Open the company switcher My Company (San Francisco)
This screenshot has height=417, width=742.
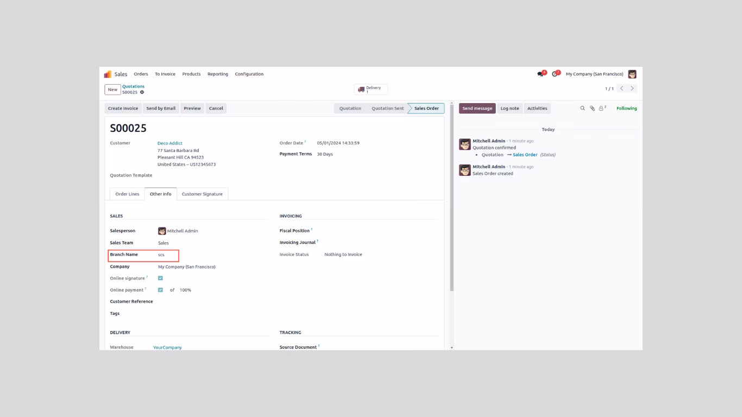click(x=594, y=74)
